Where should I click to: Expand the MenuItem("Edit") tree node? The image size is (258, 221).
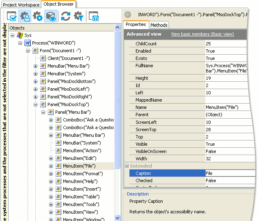[51, 158]
